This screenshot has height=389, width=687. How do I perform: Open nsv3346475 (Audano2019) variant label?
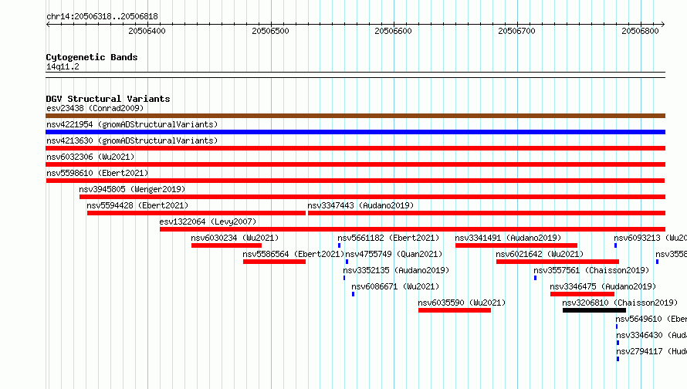click(603, 286)
